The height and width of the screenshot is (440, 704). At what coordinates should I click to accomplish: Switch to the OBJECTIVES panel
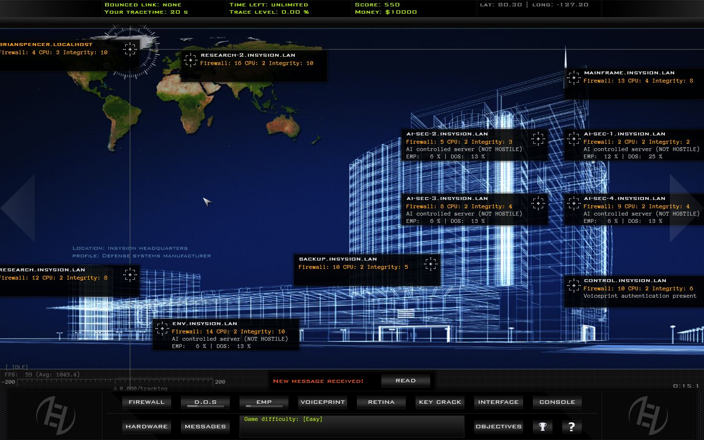point(498,426)
